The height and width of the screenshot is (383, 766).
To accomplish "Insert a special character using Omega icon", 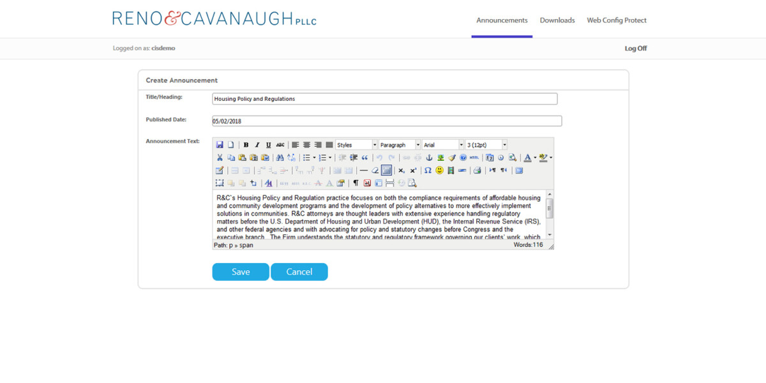I will (428, 170).
